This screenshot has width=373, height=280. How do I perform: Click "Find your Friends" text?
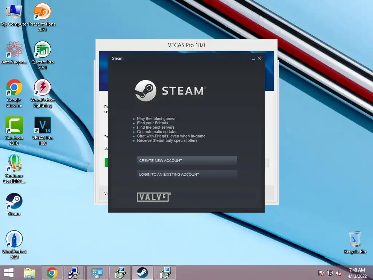tap(153, 123)
